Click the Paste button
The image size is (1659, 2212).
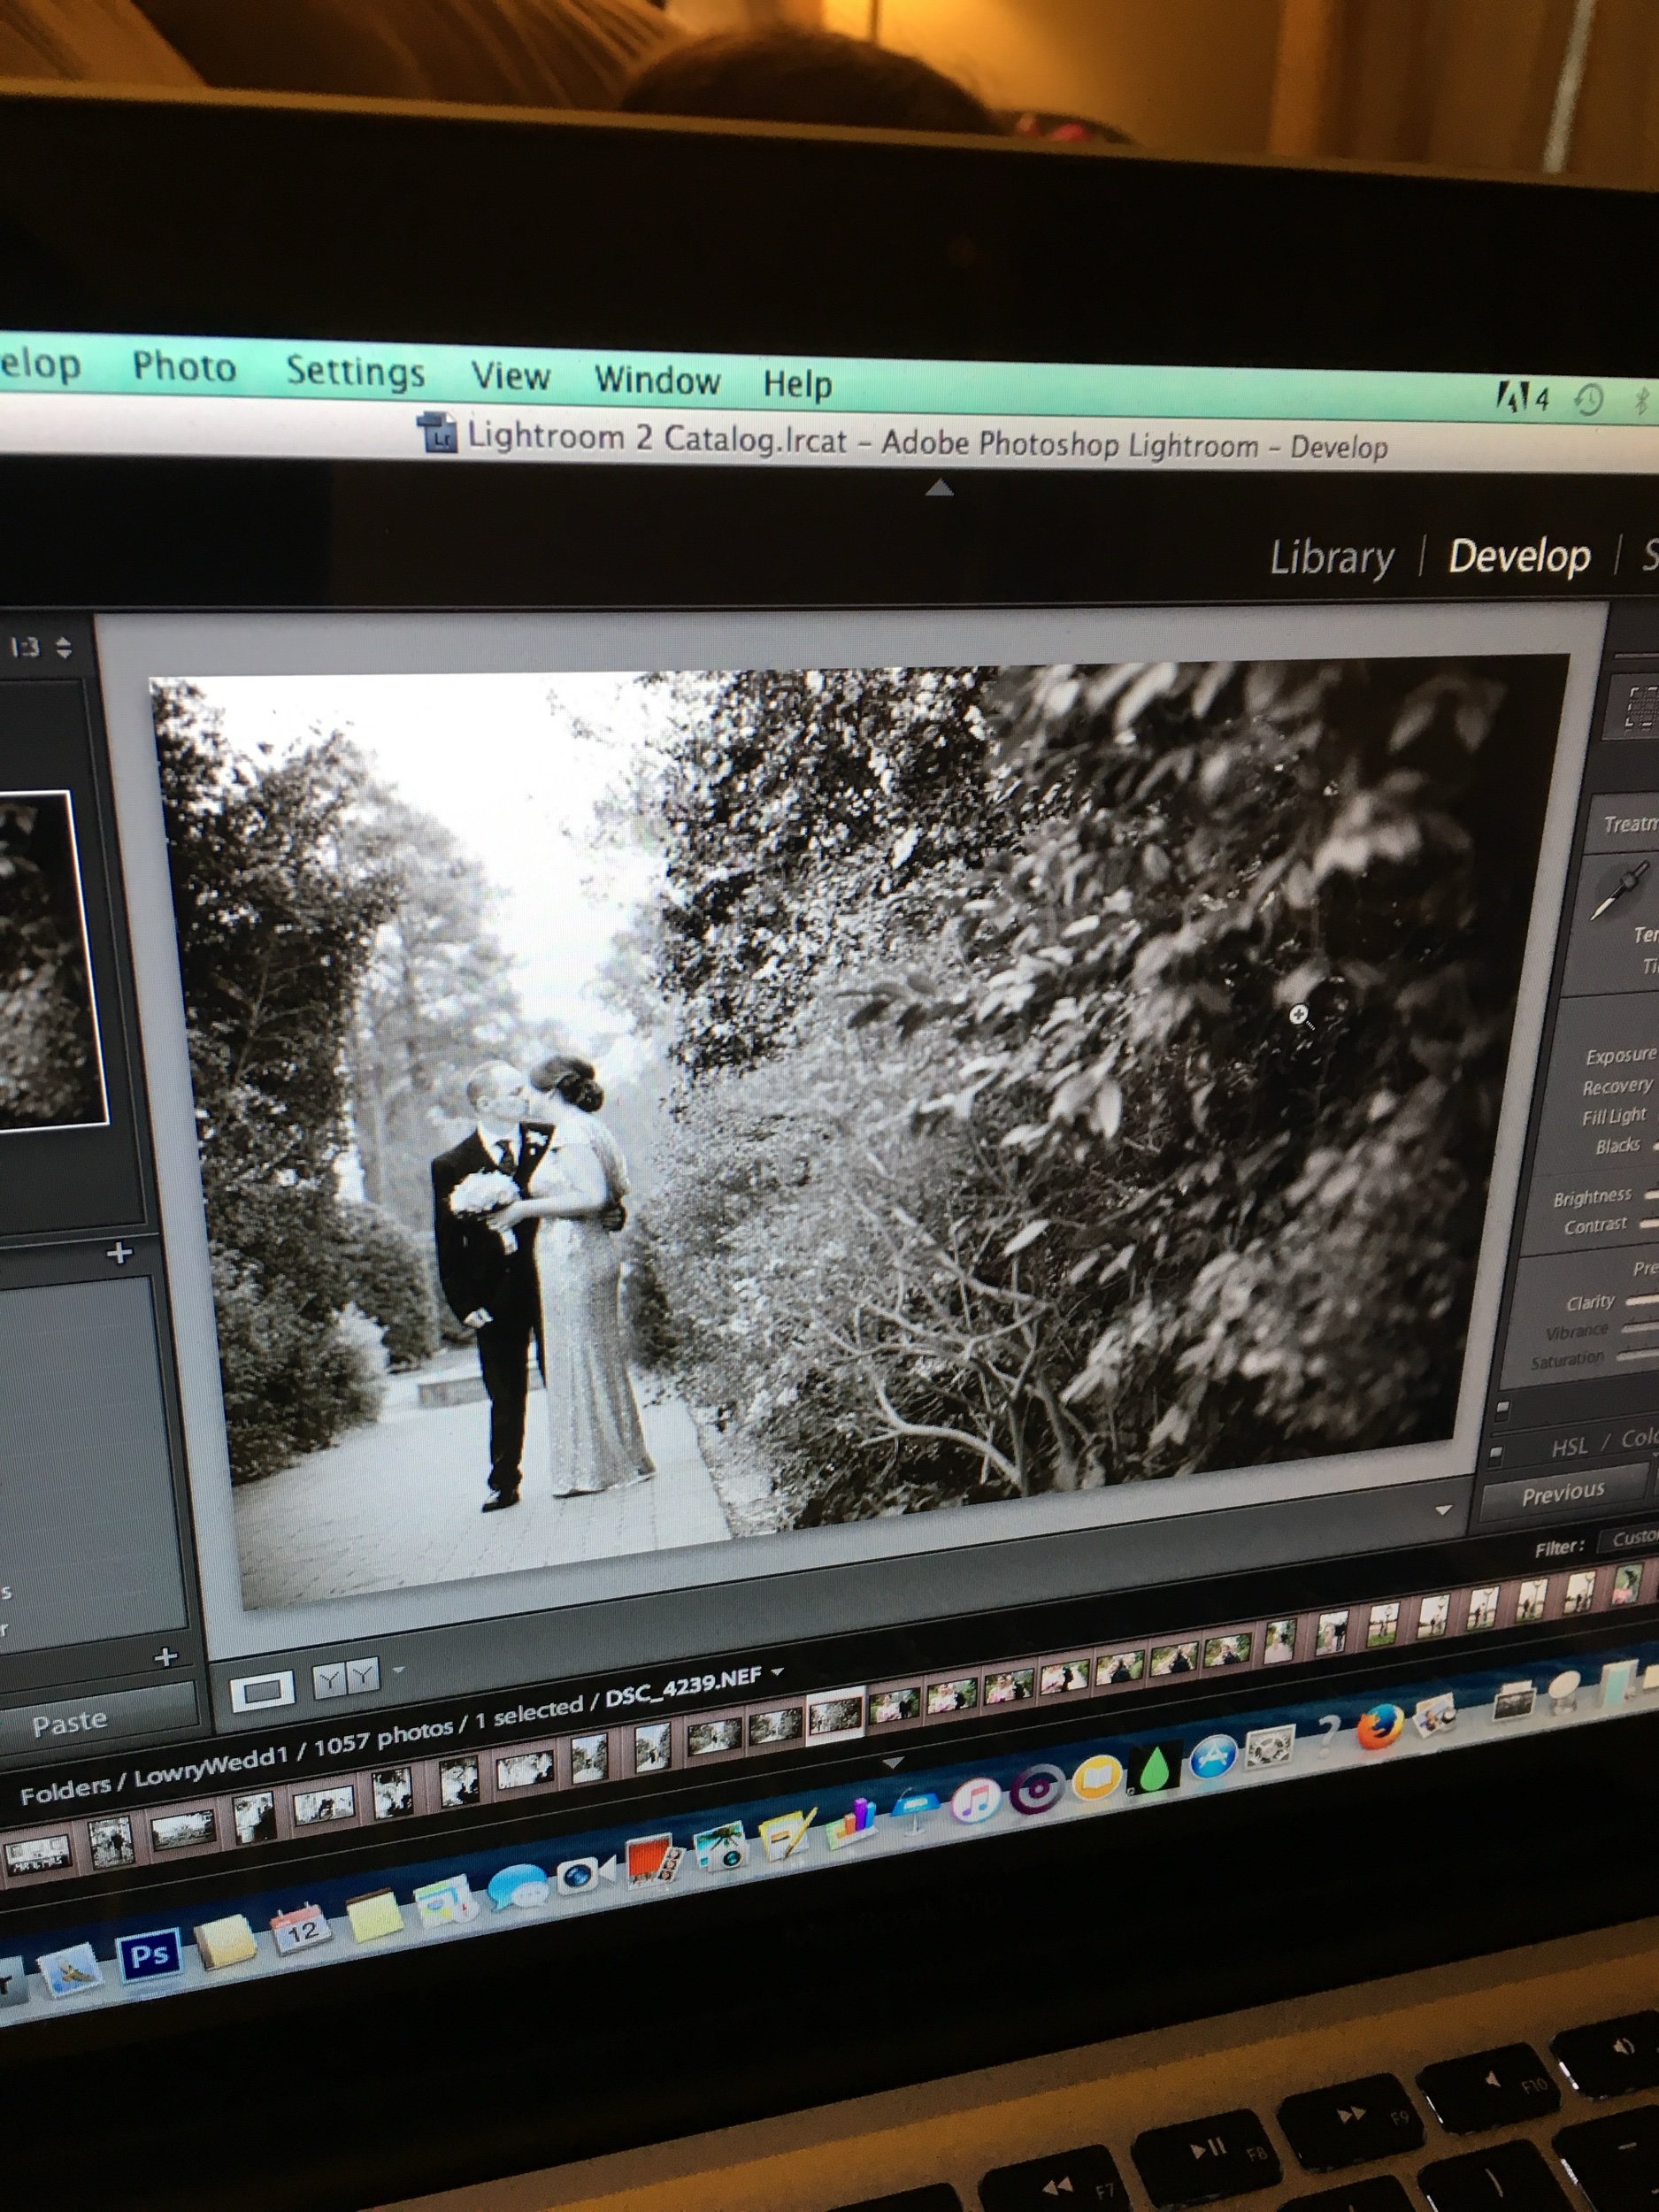pyautogui.click(x=98, y=1718)
